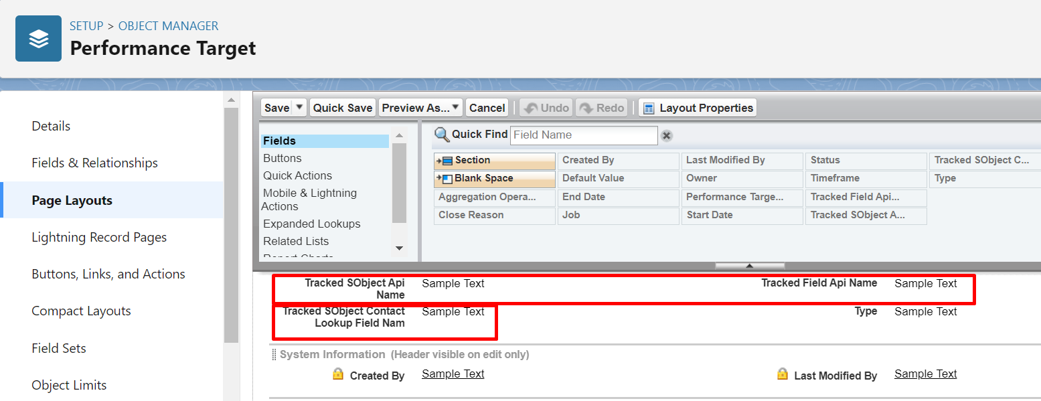Screen dimensions: 1041x401
Task: Clear Quick Find with the X icon
Action: pos(666,136)
